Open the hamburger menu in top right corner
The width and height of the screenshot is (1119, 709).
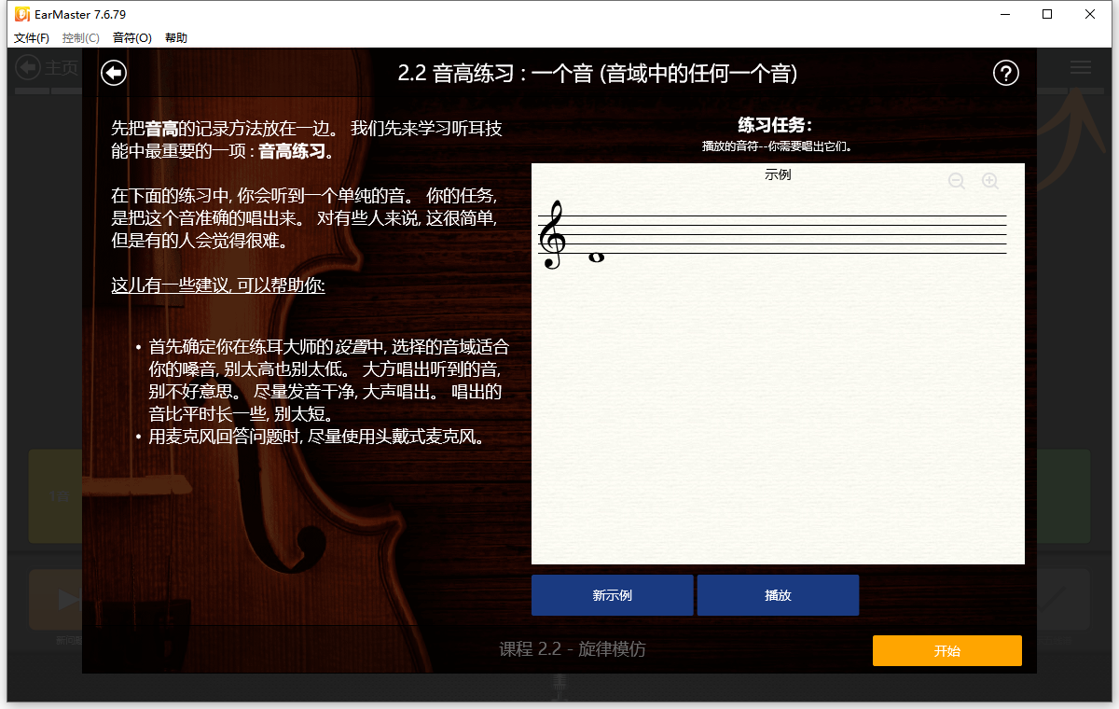pos(1080,66)
